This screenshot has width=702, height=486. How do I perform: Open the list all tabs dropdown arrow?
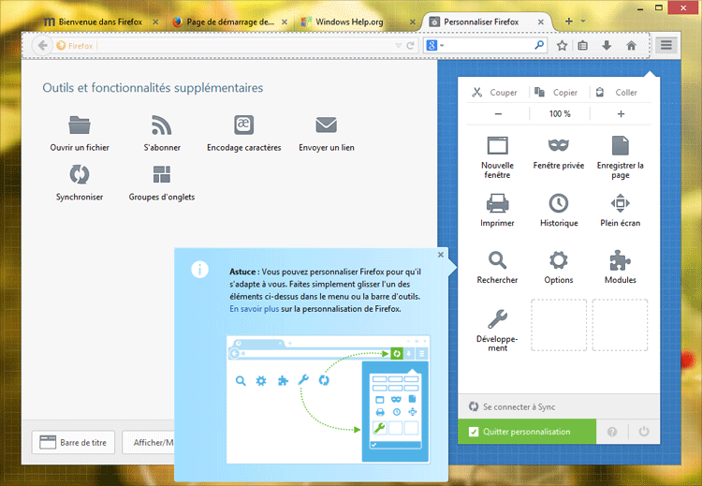[x=583, y=21]
